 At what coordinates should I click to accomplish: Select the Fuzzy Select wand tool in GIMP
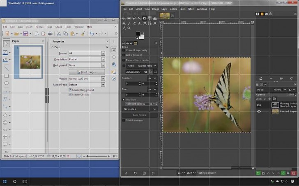point(139,18)
